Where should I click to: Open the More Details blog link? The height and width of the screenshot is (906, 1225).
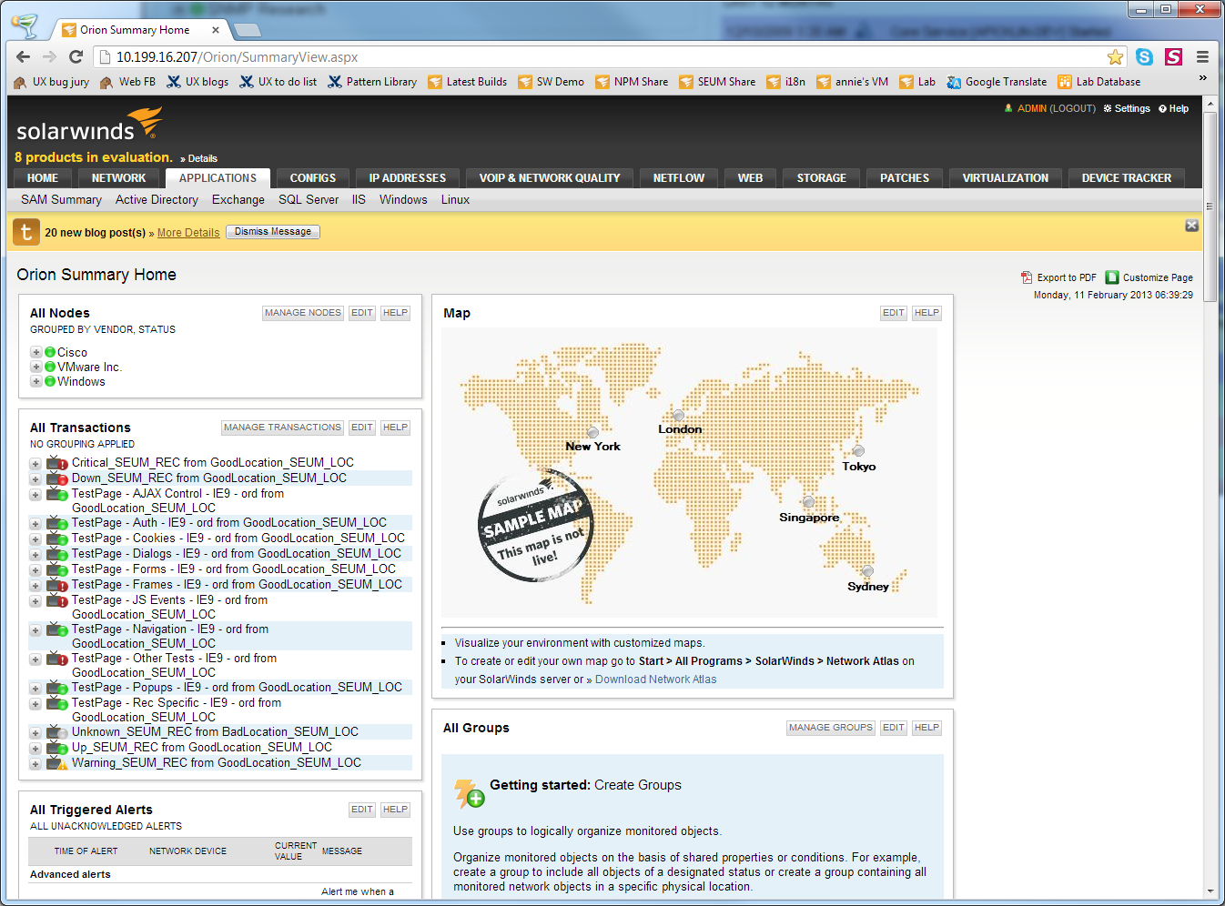(x=188, y=233)
